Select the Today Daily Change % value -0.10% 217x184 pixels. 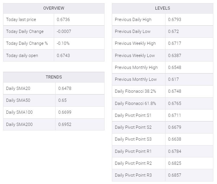pos(63,43)
